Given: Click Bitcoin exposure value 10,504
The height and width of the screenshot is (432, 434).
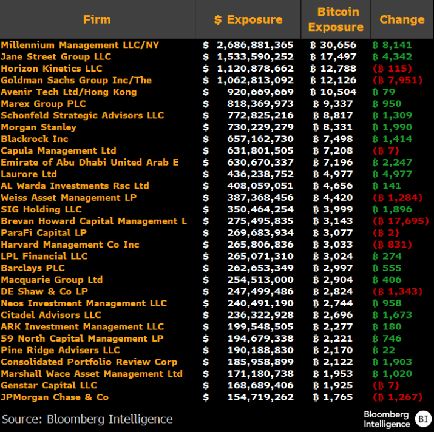Looking at the screenshot, I should (x=333, y=92).
